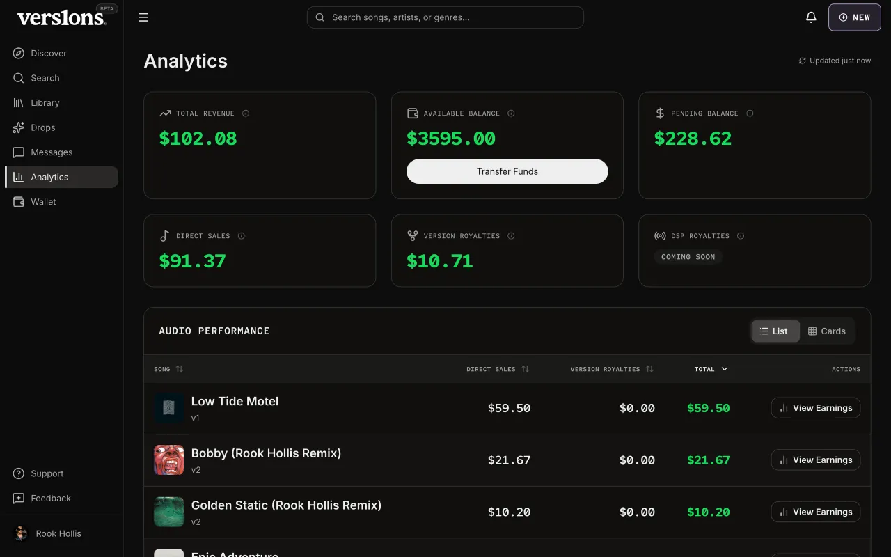The image size is (891, 557).
Task: Click the refresh icon beside Updated just now
Action: [803, 61]
